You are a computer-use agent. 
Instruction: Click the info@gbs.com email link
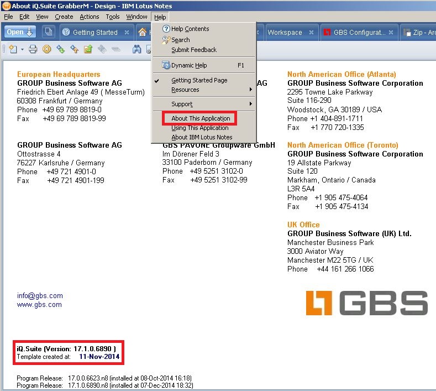click(x=40, y=295)
